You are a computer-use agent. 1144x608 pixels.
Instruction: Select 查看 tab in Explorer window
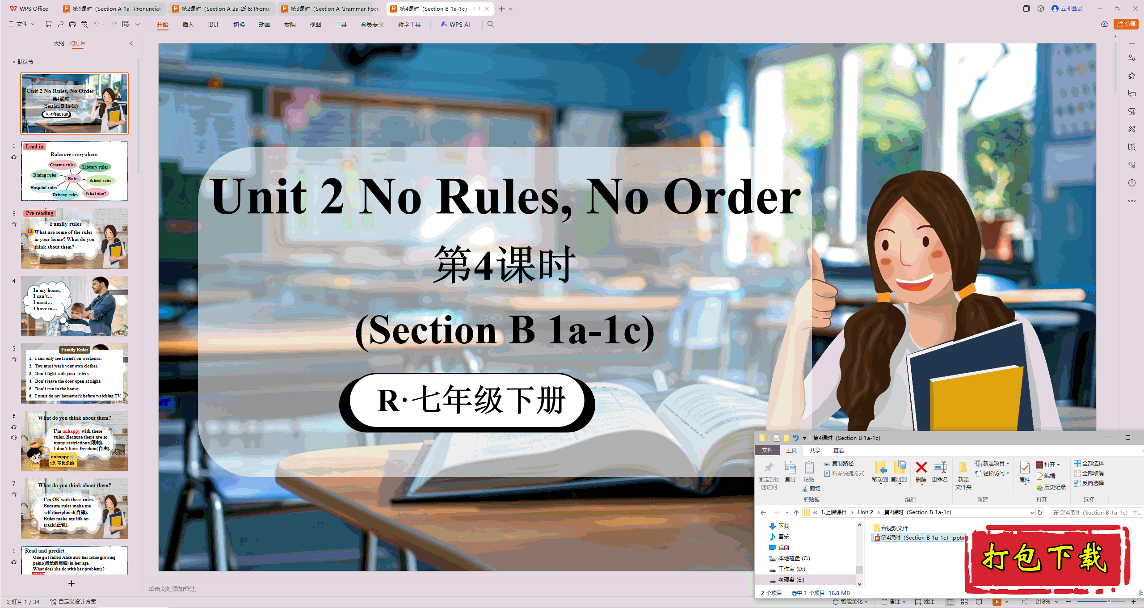point(839,451)
